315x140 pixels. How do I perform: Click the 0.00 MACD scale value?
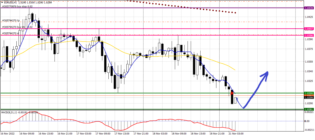click(x=307, y=121)
